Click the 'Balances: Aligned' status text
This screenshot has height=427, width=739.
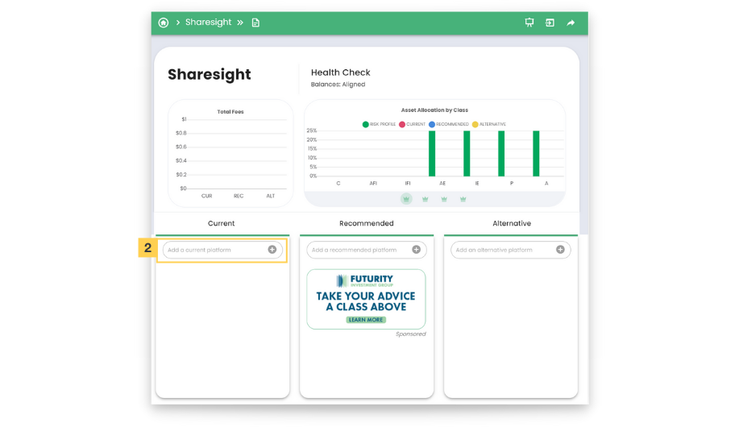[x=338, y=85]
